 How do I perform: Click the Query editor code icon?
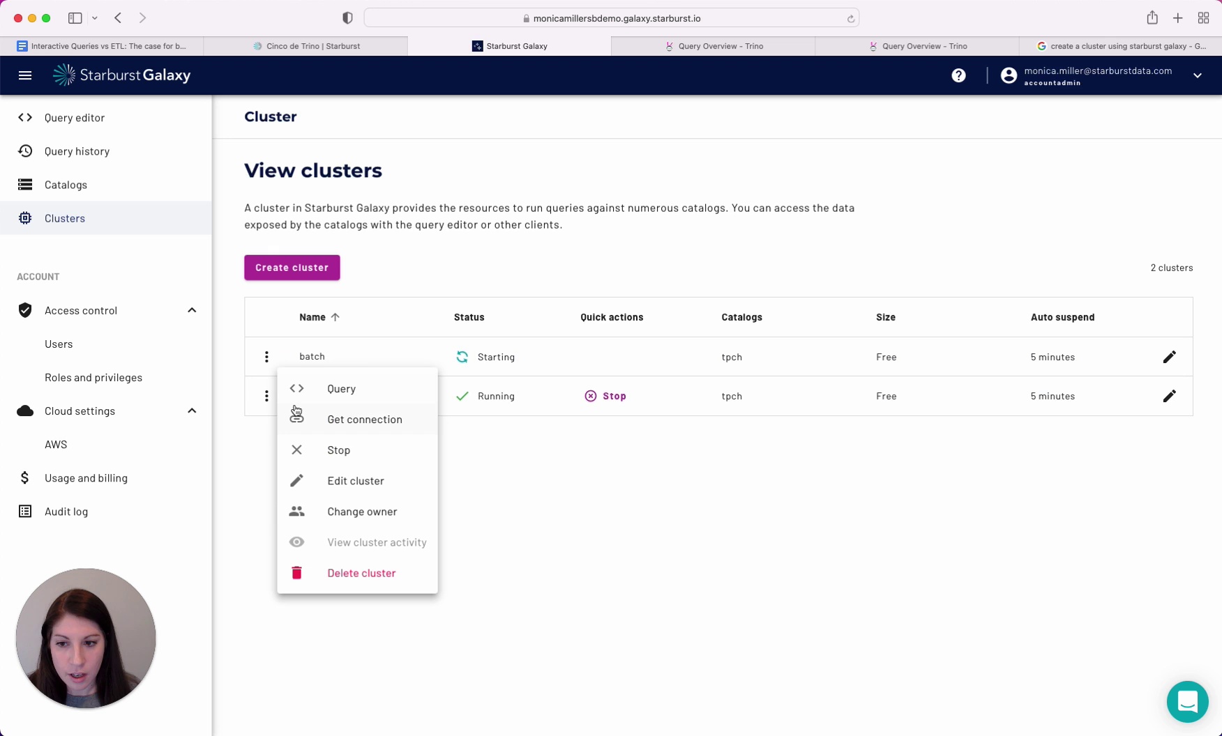coord(25,118)
